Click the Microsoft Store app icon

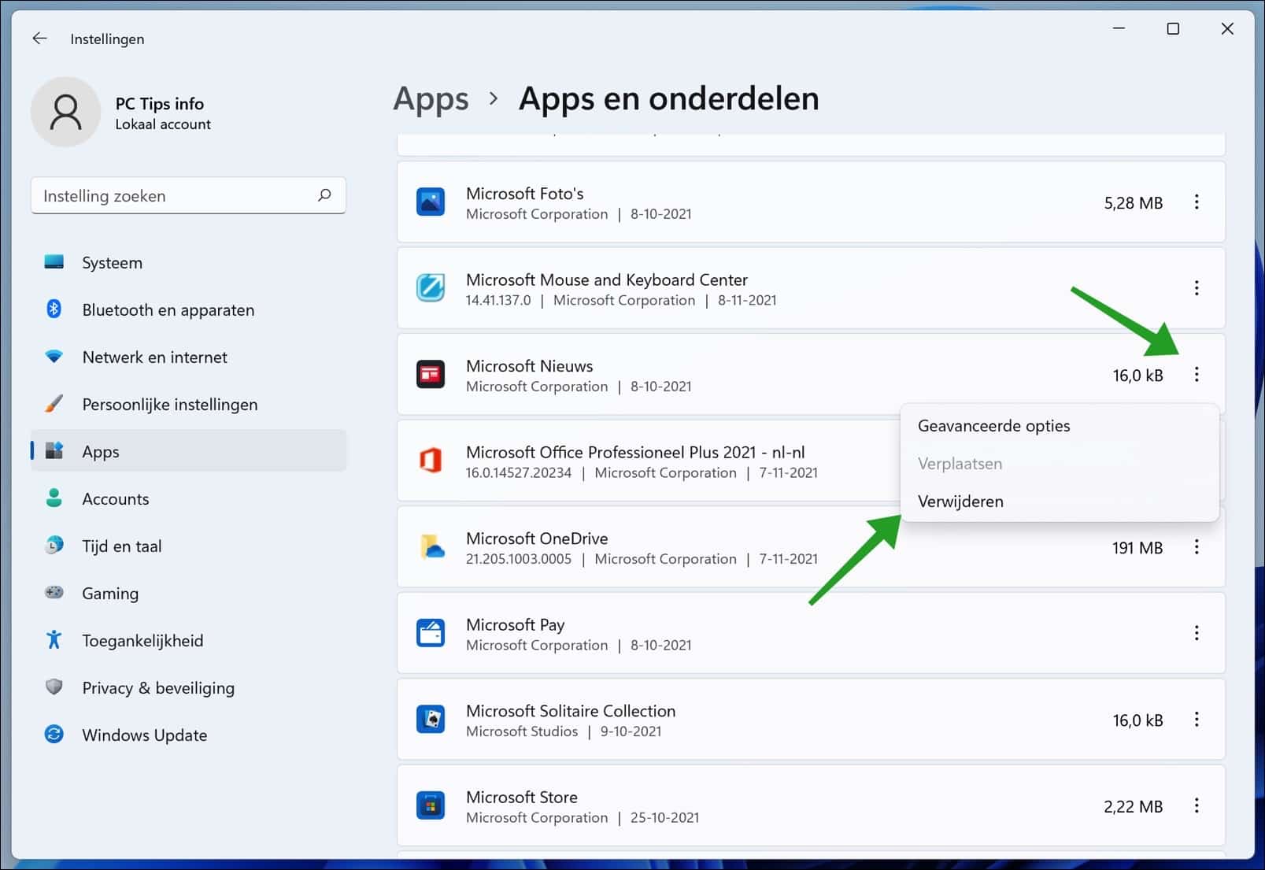(431, 805)
